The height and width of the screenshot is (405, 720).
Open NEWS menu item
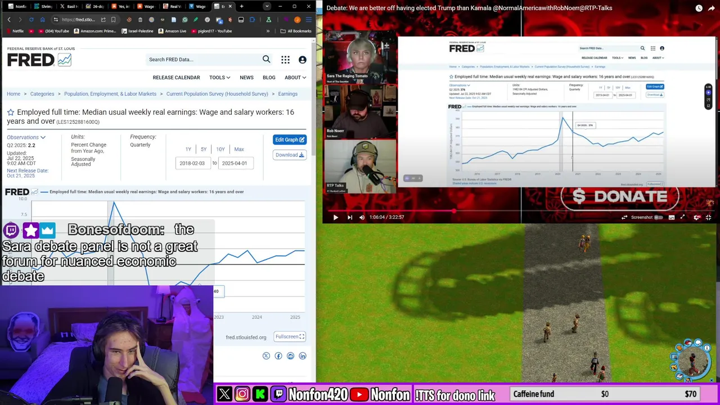pyautogui.click(x=246, y=78)
